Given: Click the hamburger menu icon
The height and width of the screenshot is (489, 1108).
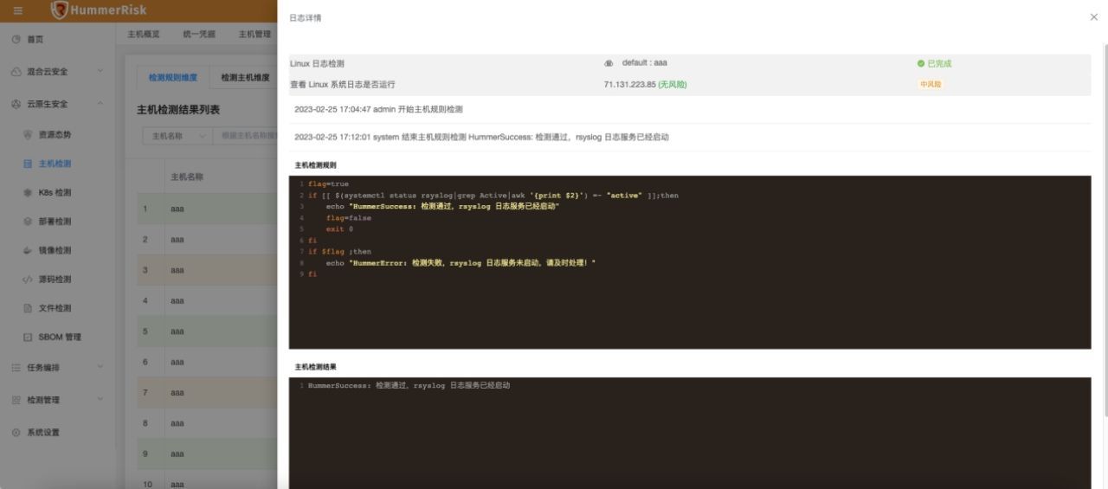Looking at the screenshot, I should tap(17, 10).
